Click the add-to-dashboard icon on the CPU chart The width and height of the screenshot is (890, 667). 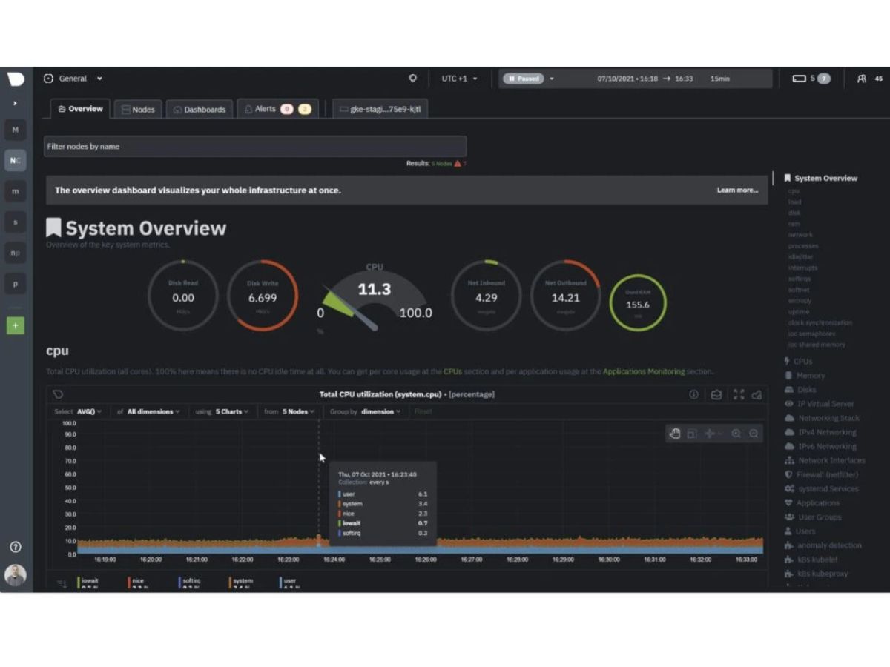[x=716, y=394]
